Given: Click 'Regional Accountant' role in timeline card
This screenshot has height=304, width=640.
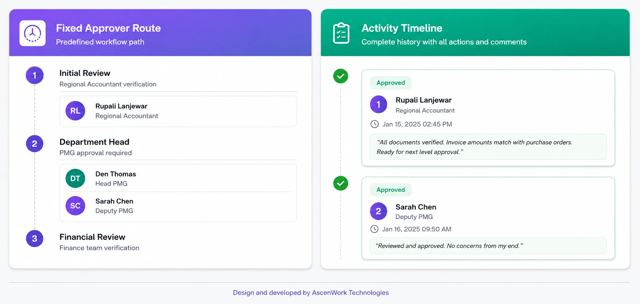Looking at the screenshot, I should 425,110.
